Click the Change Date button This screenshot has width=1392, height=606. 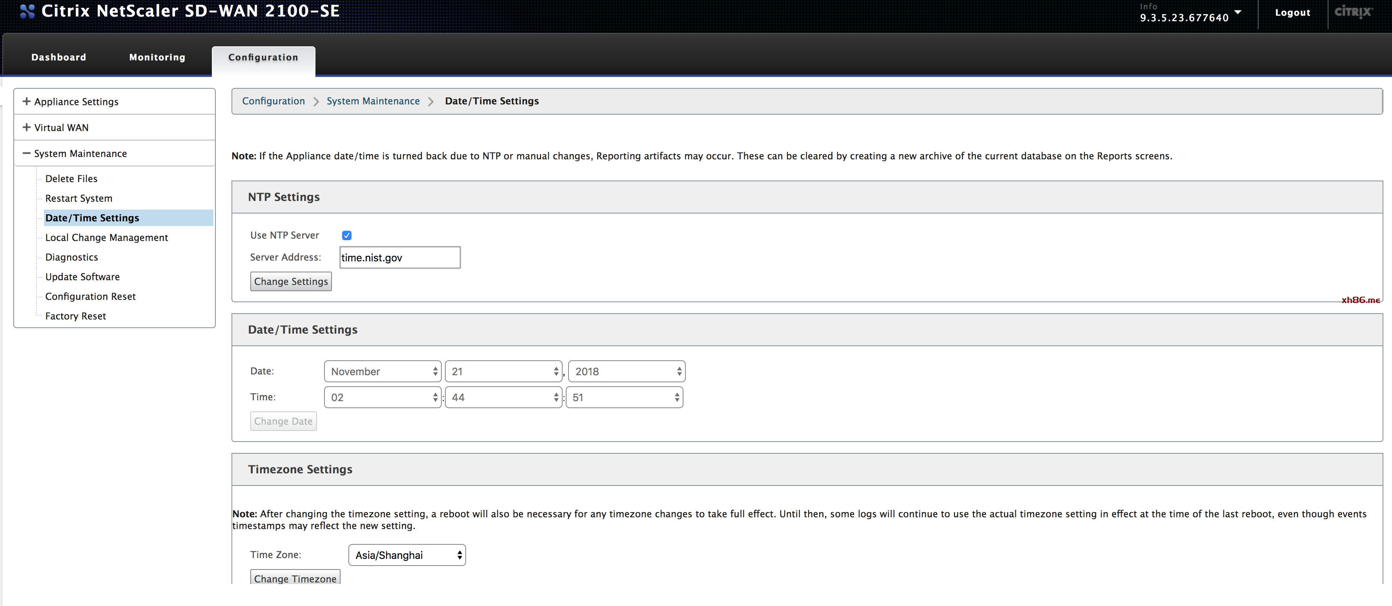(283, 421)
